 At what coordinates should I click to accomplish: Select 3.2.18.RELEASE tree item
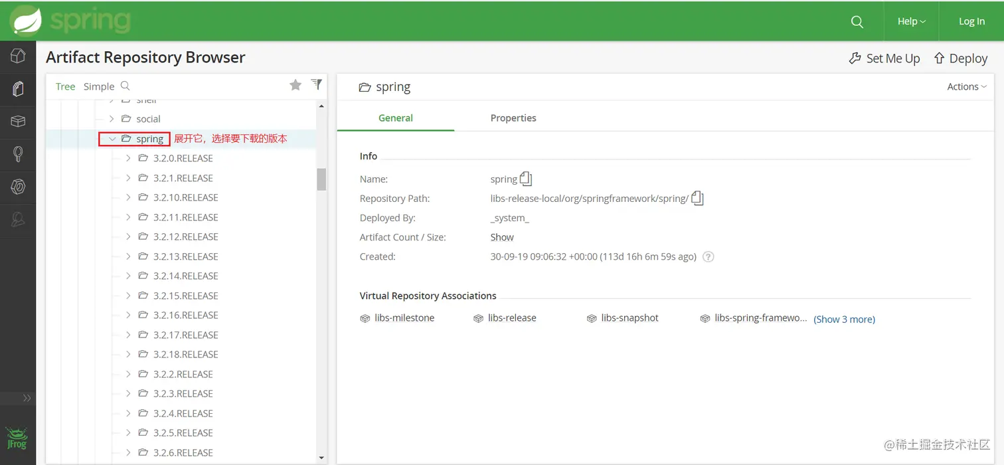tap(186, 354)
